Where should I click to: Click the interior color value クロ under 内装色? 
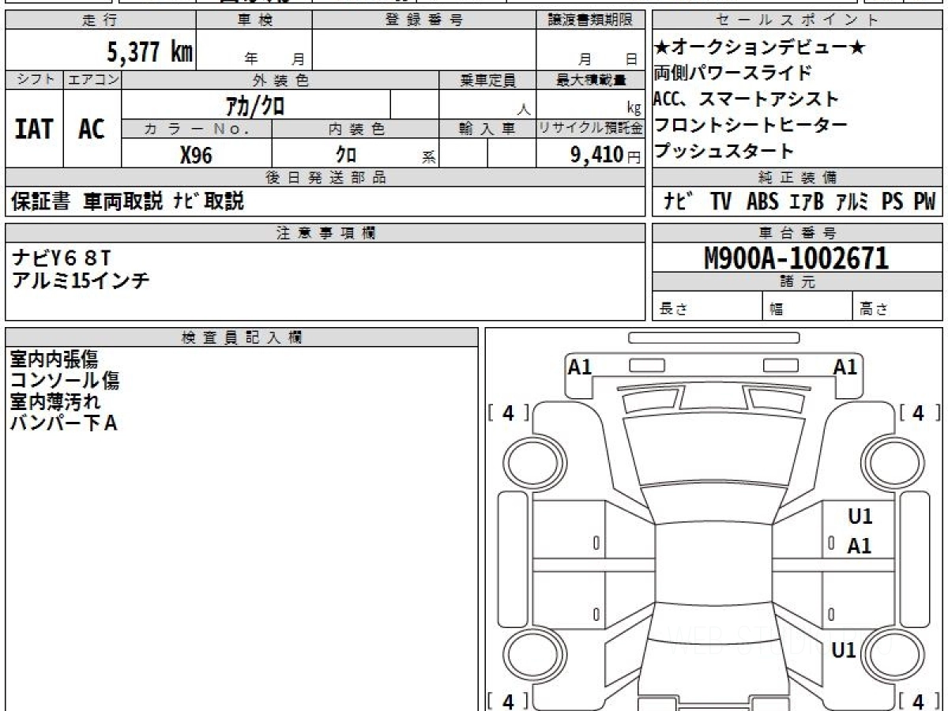(346, 155)
